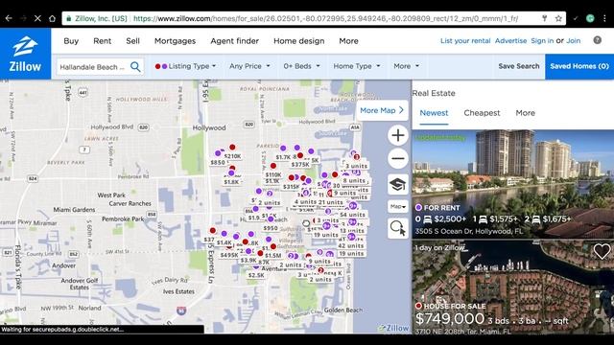The height and width of the screenshot is (345, 614).
Task: Open the 0+ Beds dropdown
Action: click(301, 66)
